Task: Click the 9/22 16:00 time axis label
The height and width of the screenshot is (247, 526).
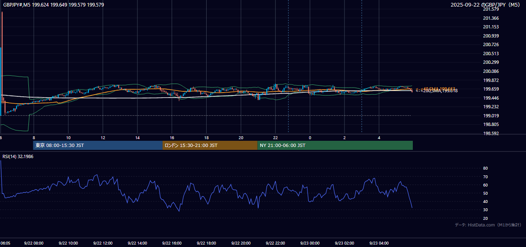Action: [172, 243]
